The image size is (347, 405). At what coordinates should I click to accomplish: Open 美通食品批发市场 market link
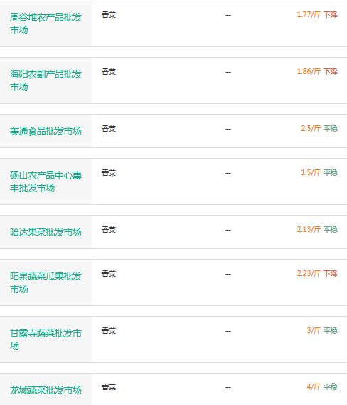[x=46, y=131]
